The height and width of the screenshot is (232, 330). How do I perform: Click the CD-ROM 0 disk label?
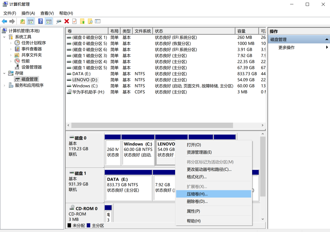(85, 213)
